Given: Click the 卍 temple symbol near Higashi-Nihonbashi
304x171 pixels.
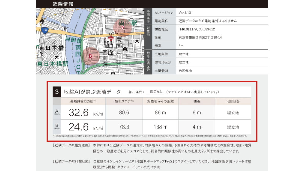Looking at the screenshot, I should click(42, 54).
